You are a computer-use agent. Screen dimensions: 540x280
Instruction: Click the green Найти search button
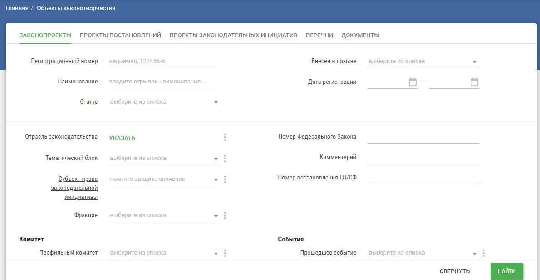tap(506, 271)
